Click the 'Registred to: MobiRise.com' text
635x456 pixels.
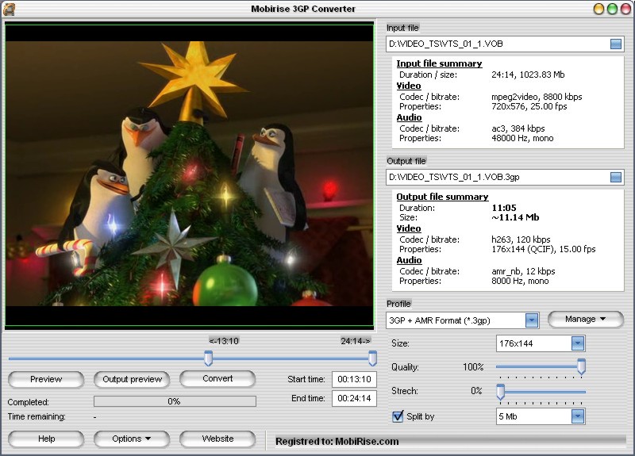coord(337,442)
